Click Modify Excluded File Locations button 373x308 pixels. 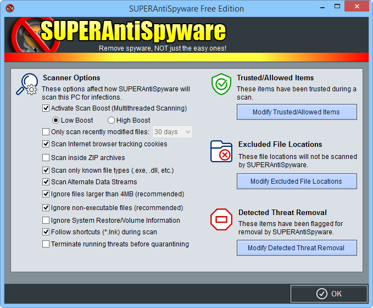point(297,182)
